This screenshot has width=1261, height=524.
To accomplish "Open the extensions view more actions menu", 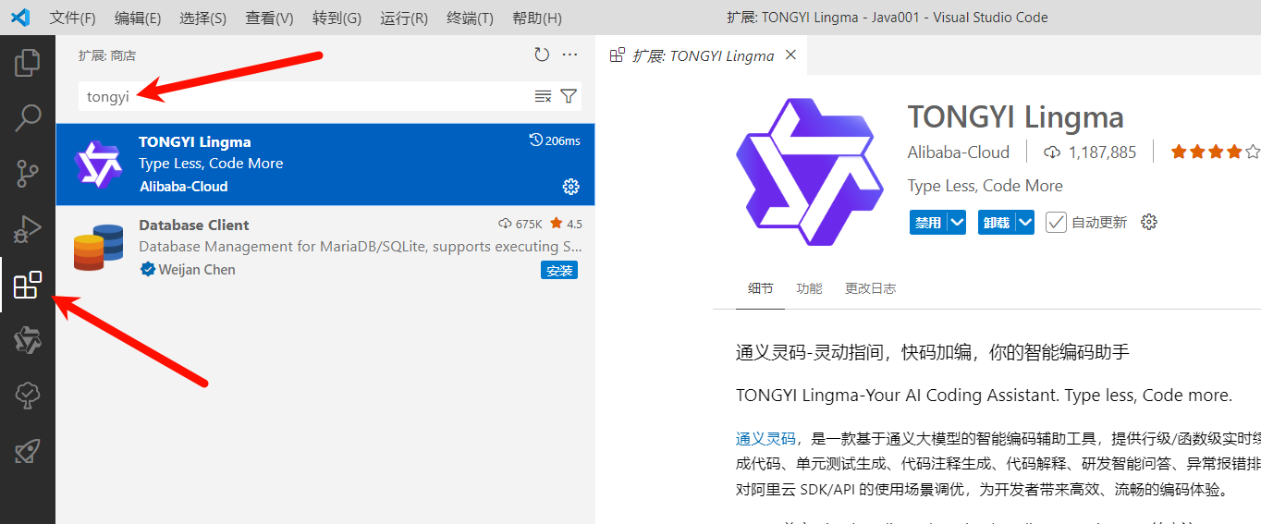I will tap(569, 55).
